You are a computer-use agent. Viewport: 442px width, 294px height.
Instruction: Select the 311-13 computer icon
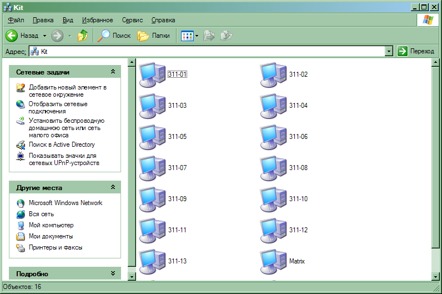(x=152, y=261)
